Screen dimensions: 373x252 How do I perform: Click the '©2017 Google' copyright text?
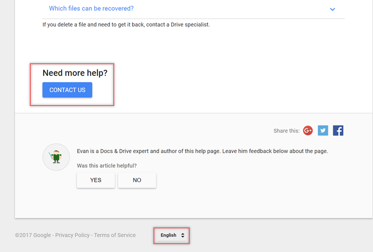coord(33,235)
